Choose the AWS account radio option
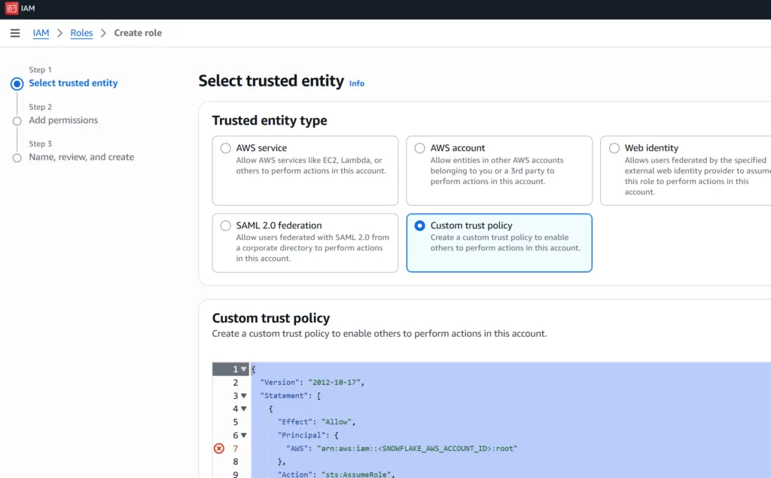Viewport: 771px width, 478px height. [x=420, y=148]
